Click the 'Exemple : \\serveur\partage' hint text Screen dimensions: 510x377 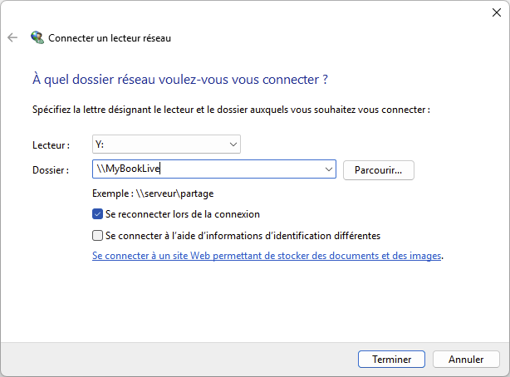(x=154, y=193)
